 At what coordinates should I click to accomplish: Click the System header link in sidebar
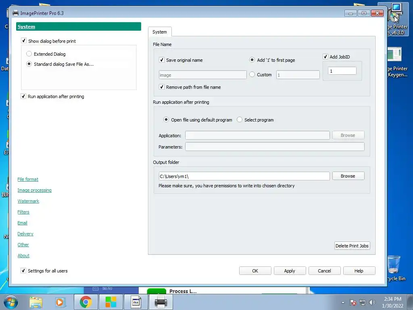point(26,27)
